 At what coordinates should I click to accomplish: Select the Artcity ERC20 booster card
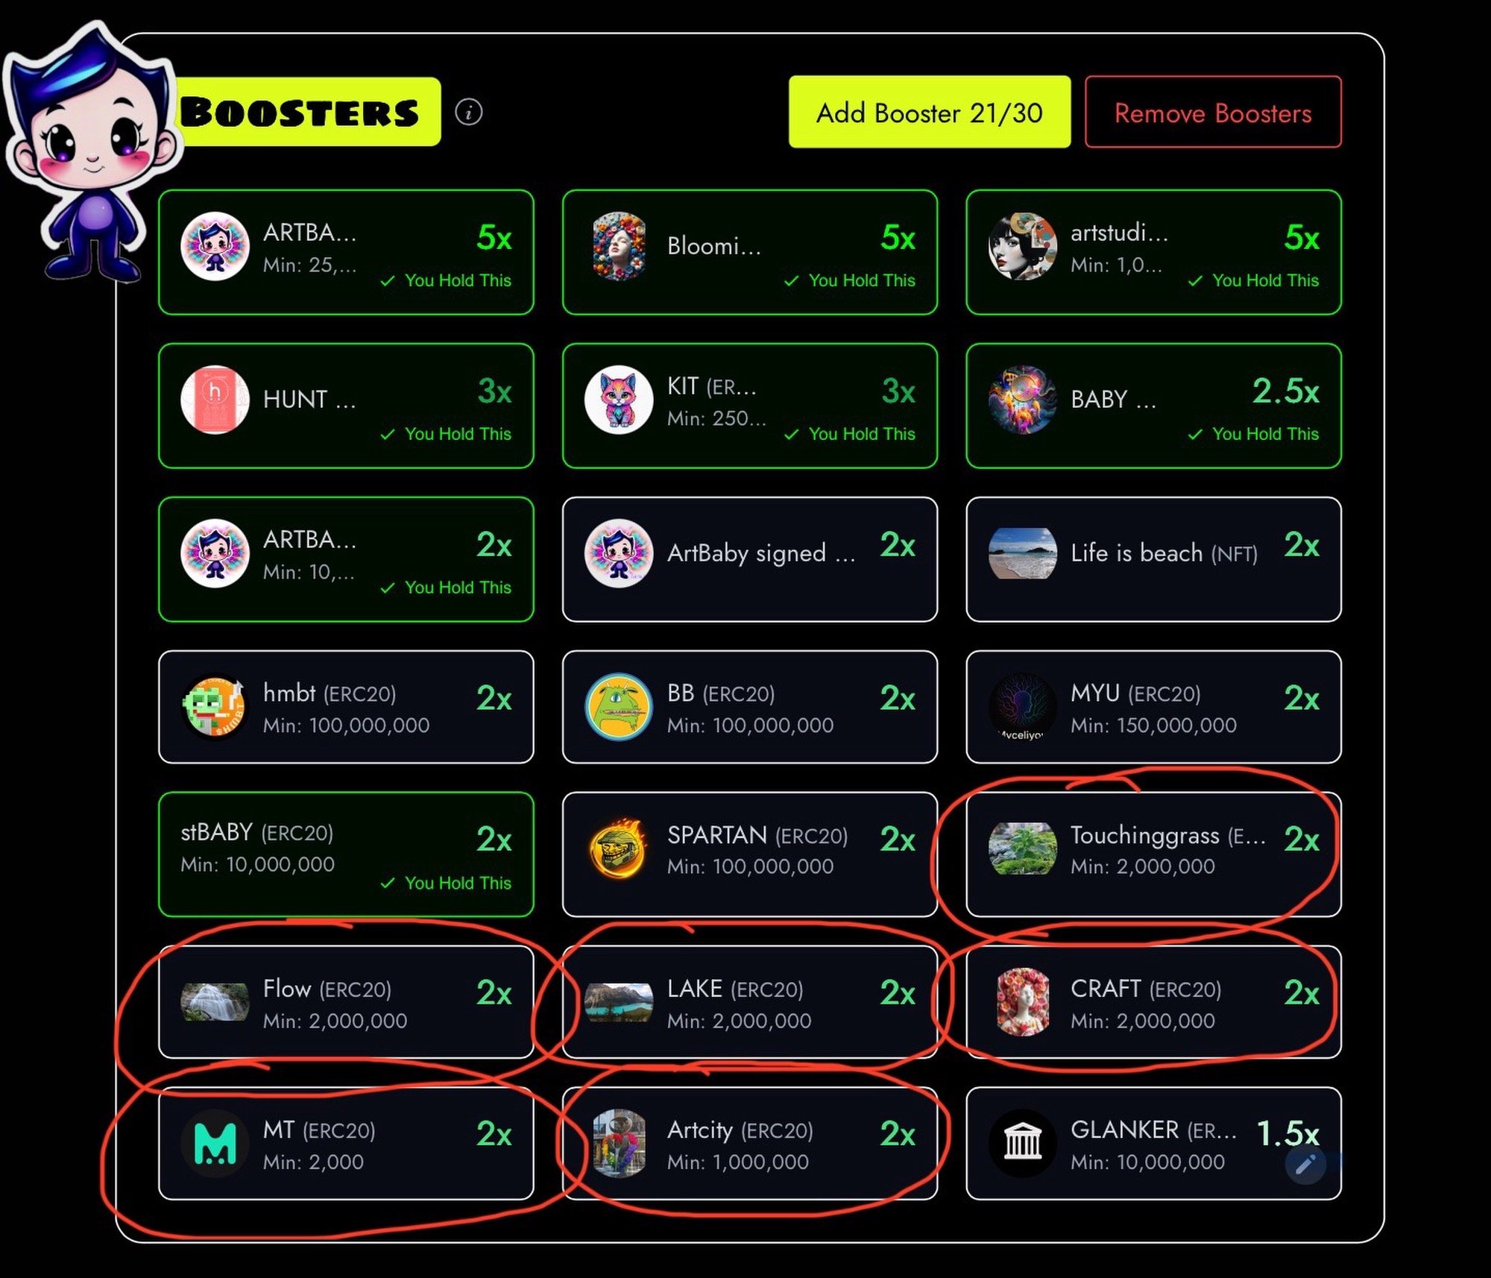(x=749, y=1143)
